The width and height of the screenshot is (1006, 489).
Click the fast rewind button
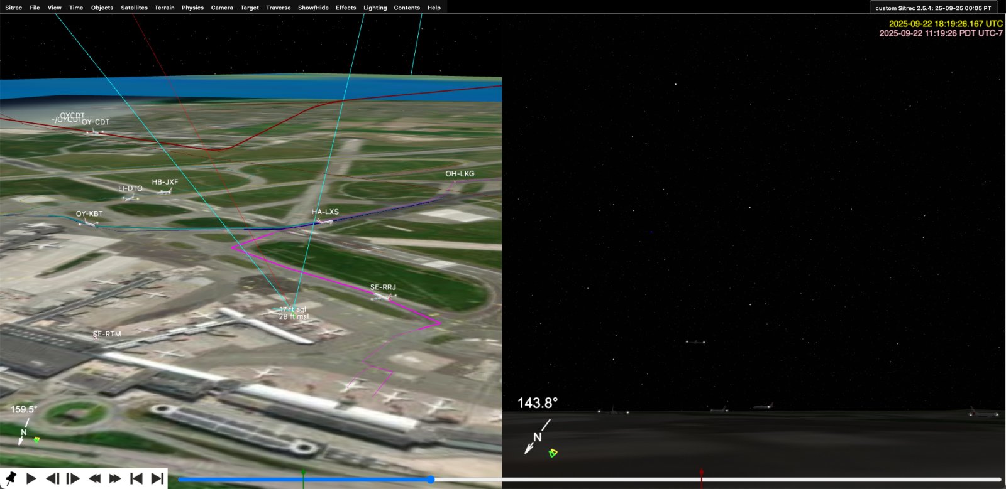94,478
